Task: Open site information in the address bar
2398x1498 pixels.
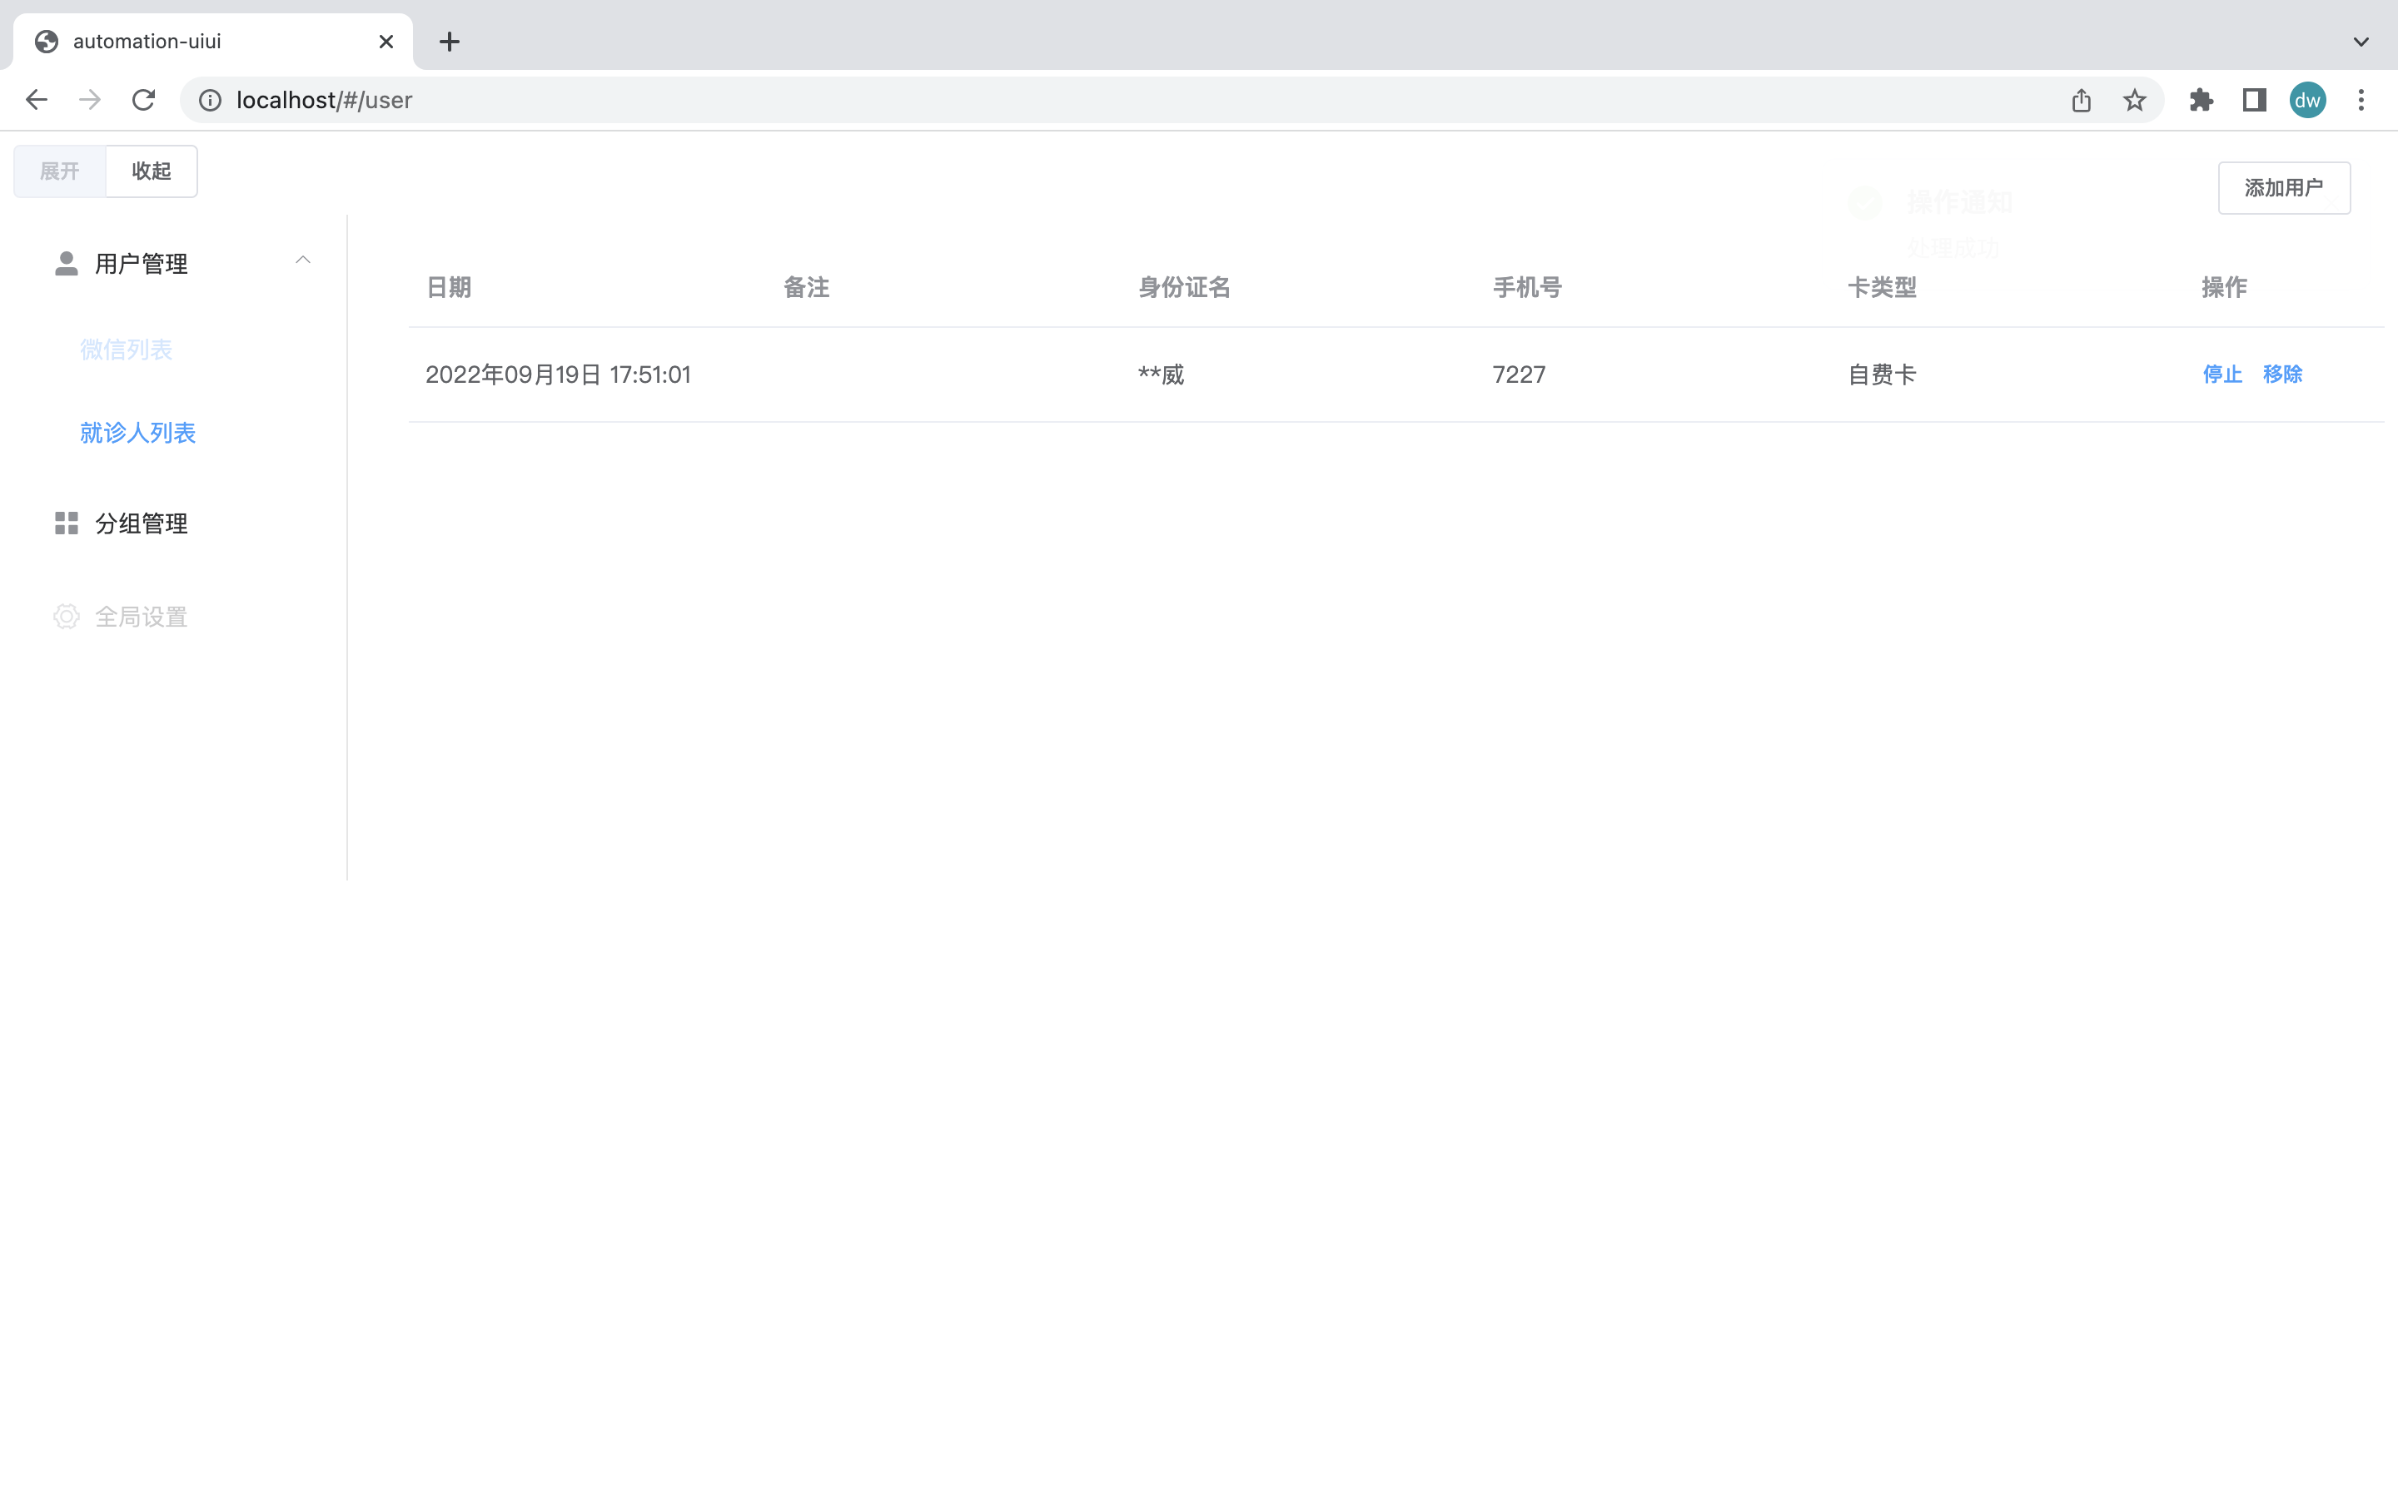Action: click(209, 99)
